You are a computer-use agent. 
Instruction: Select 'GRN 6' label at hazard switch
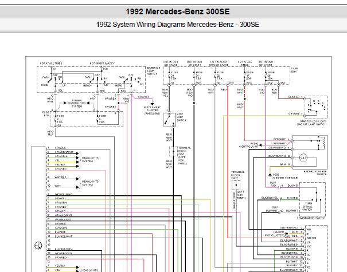[285, 164]
